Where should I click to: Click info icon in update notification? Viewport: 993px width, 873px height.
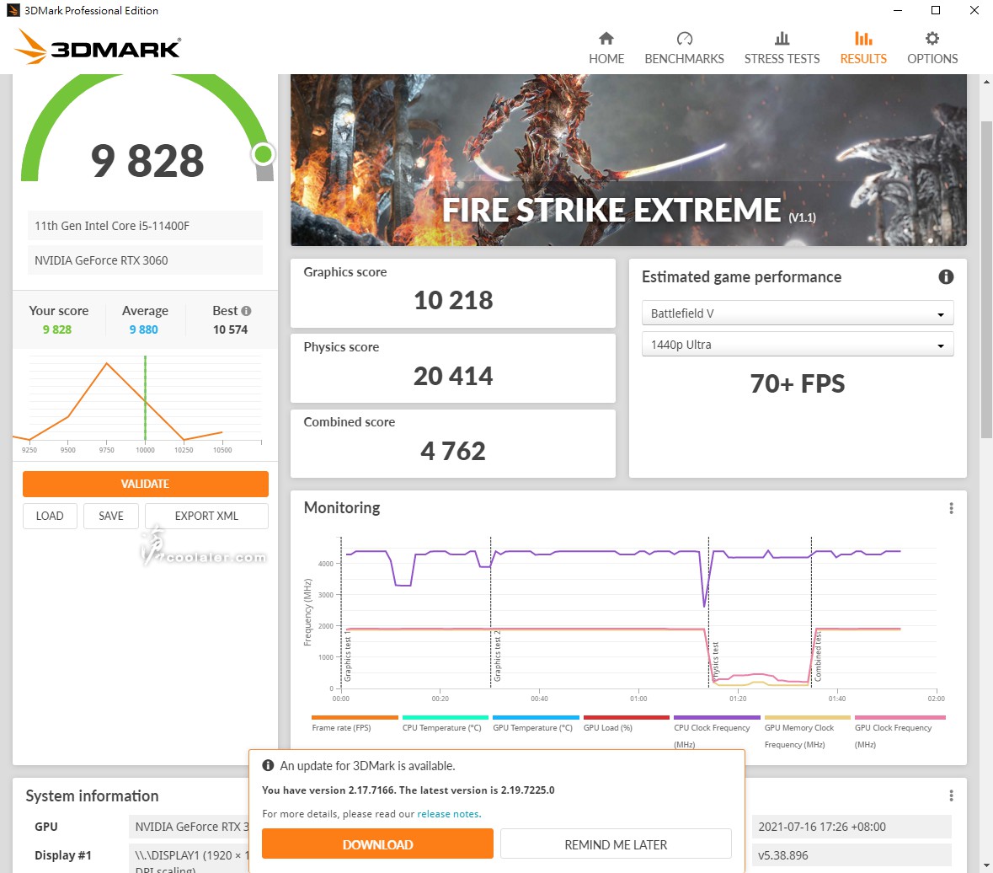tap(268, 765)
